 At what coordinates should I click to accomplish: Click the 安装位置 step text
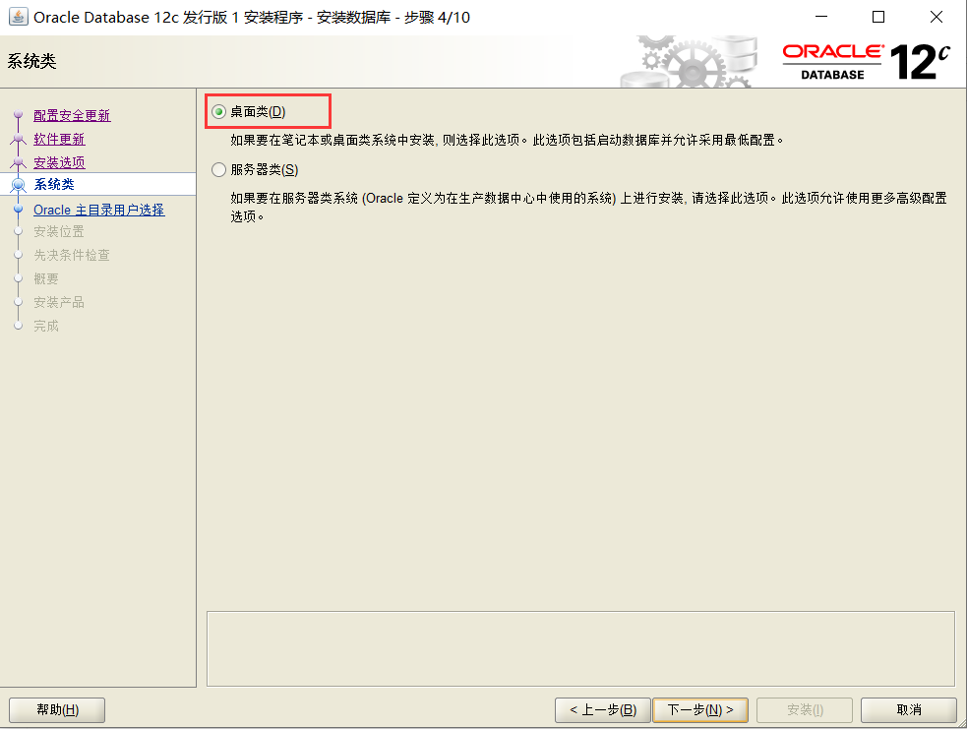(59, 231)
